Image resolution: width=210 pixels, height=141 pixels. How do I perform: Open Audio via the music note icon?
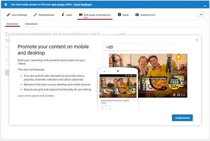(63, 15)
